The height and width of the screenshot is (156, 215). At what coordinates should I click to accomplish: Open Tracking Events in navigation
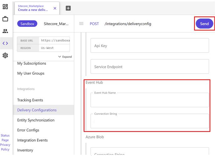(x=30, y=100)
